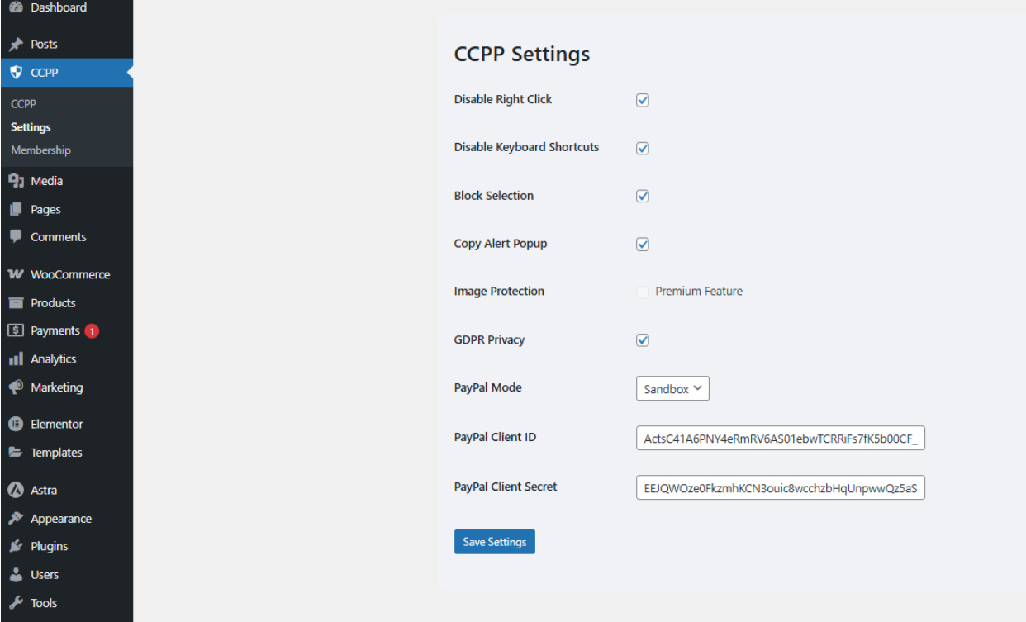This screenshot has width=1026, height=622.
Task: Select the highlighted CCPP menu label
Action: [45, 73]
